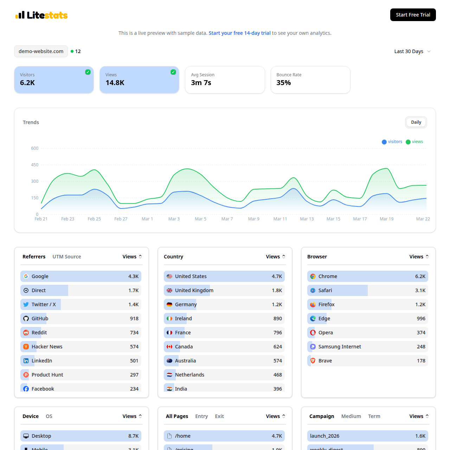Open the GitHub referrer icon
Viewport: 450px width, 450px height.
pos(26,319)
